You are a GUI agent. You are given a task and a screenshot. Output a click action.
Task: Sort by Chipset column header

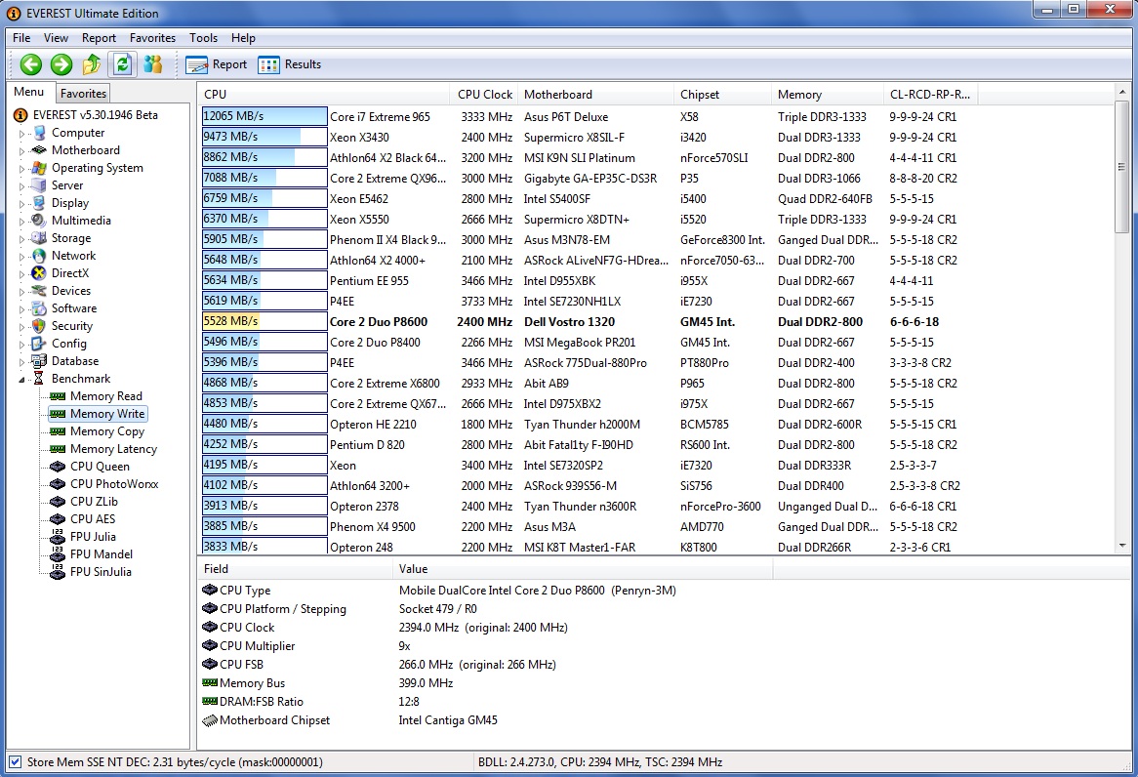tap(722, 95)
